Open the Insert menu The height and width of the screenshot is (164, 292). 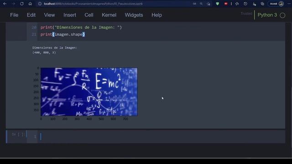[70, 15]
